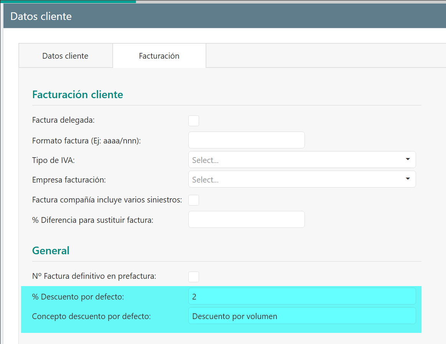Click the 'Empresa facturación:' label text

click(x=69, y=179)
